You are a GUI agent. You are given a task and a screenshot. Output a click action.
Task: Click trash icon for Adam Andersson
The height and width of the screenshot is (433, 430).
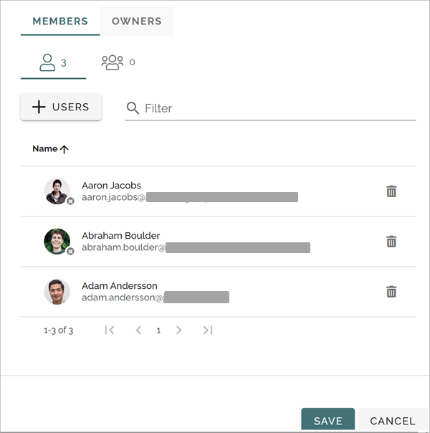click(391, 291)
